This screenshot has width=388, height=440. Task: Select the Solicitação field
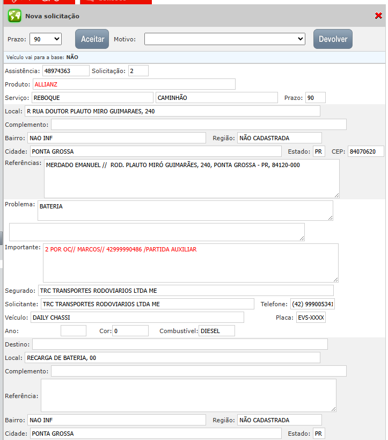click(138, 71)
